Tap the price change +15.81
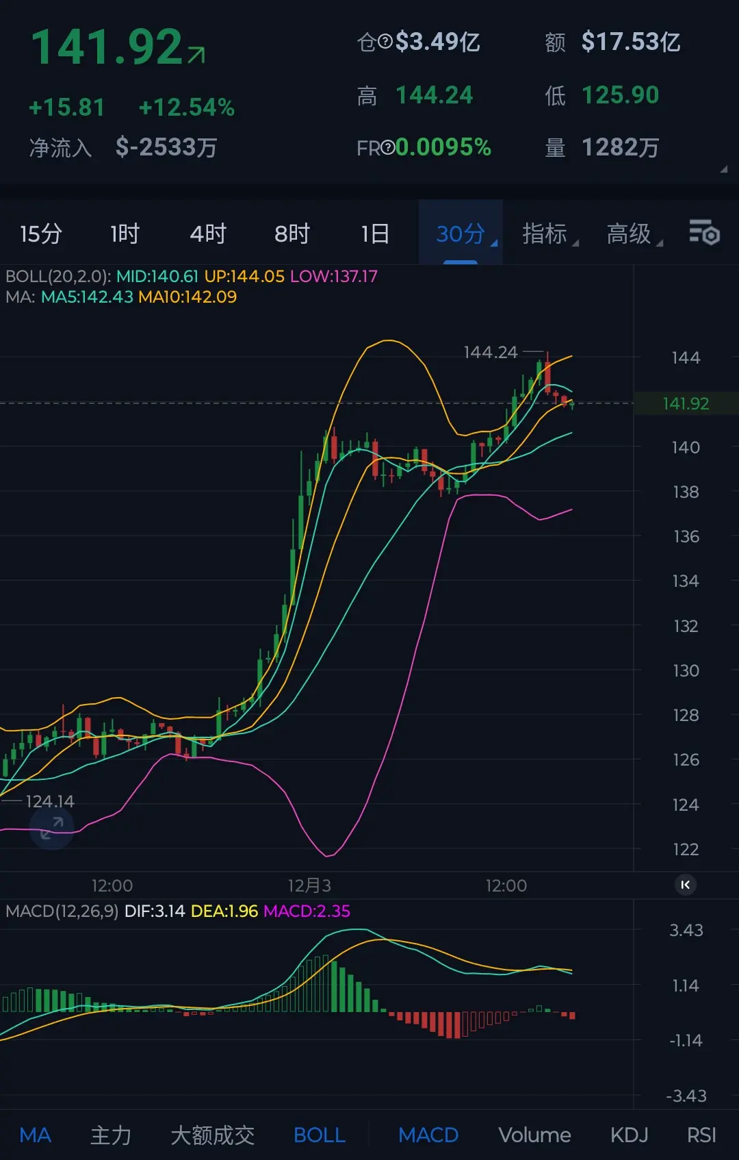The width and height of the screenshot is (739, 1160). (66, 108)
